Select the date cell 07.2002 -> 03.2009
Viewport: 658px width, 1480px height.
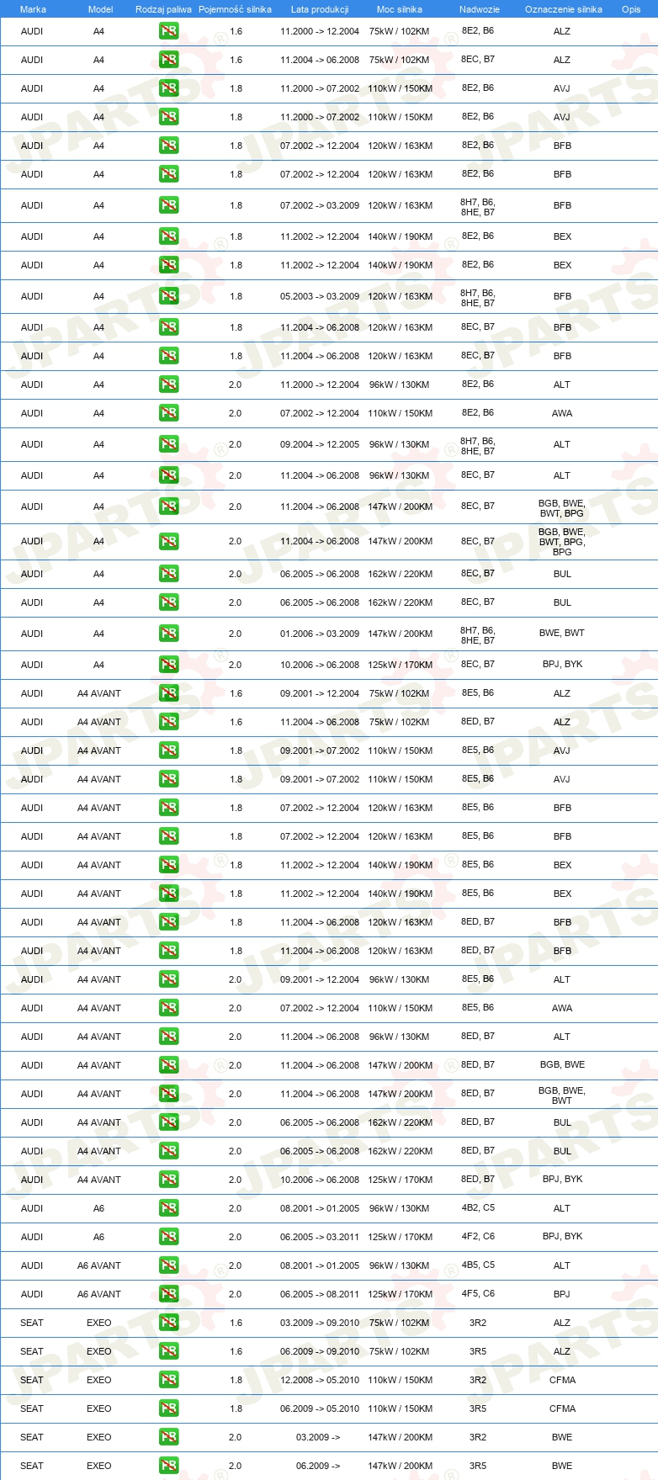coord(320,205)
